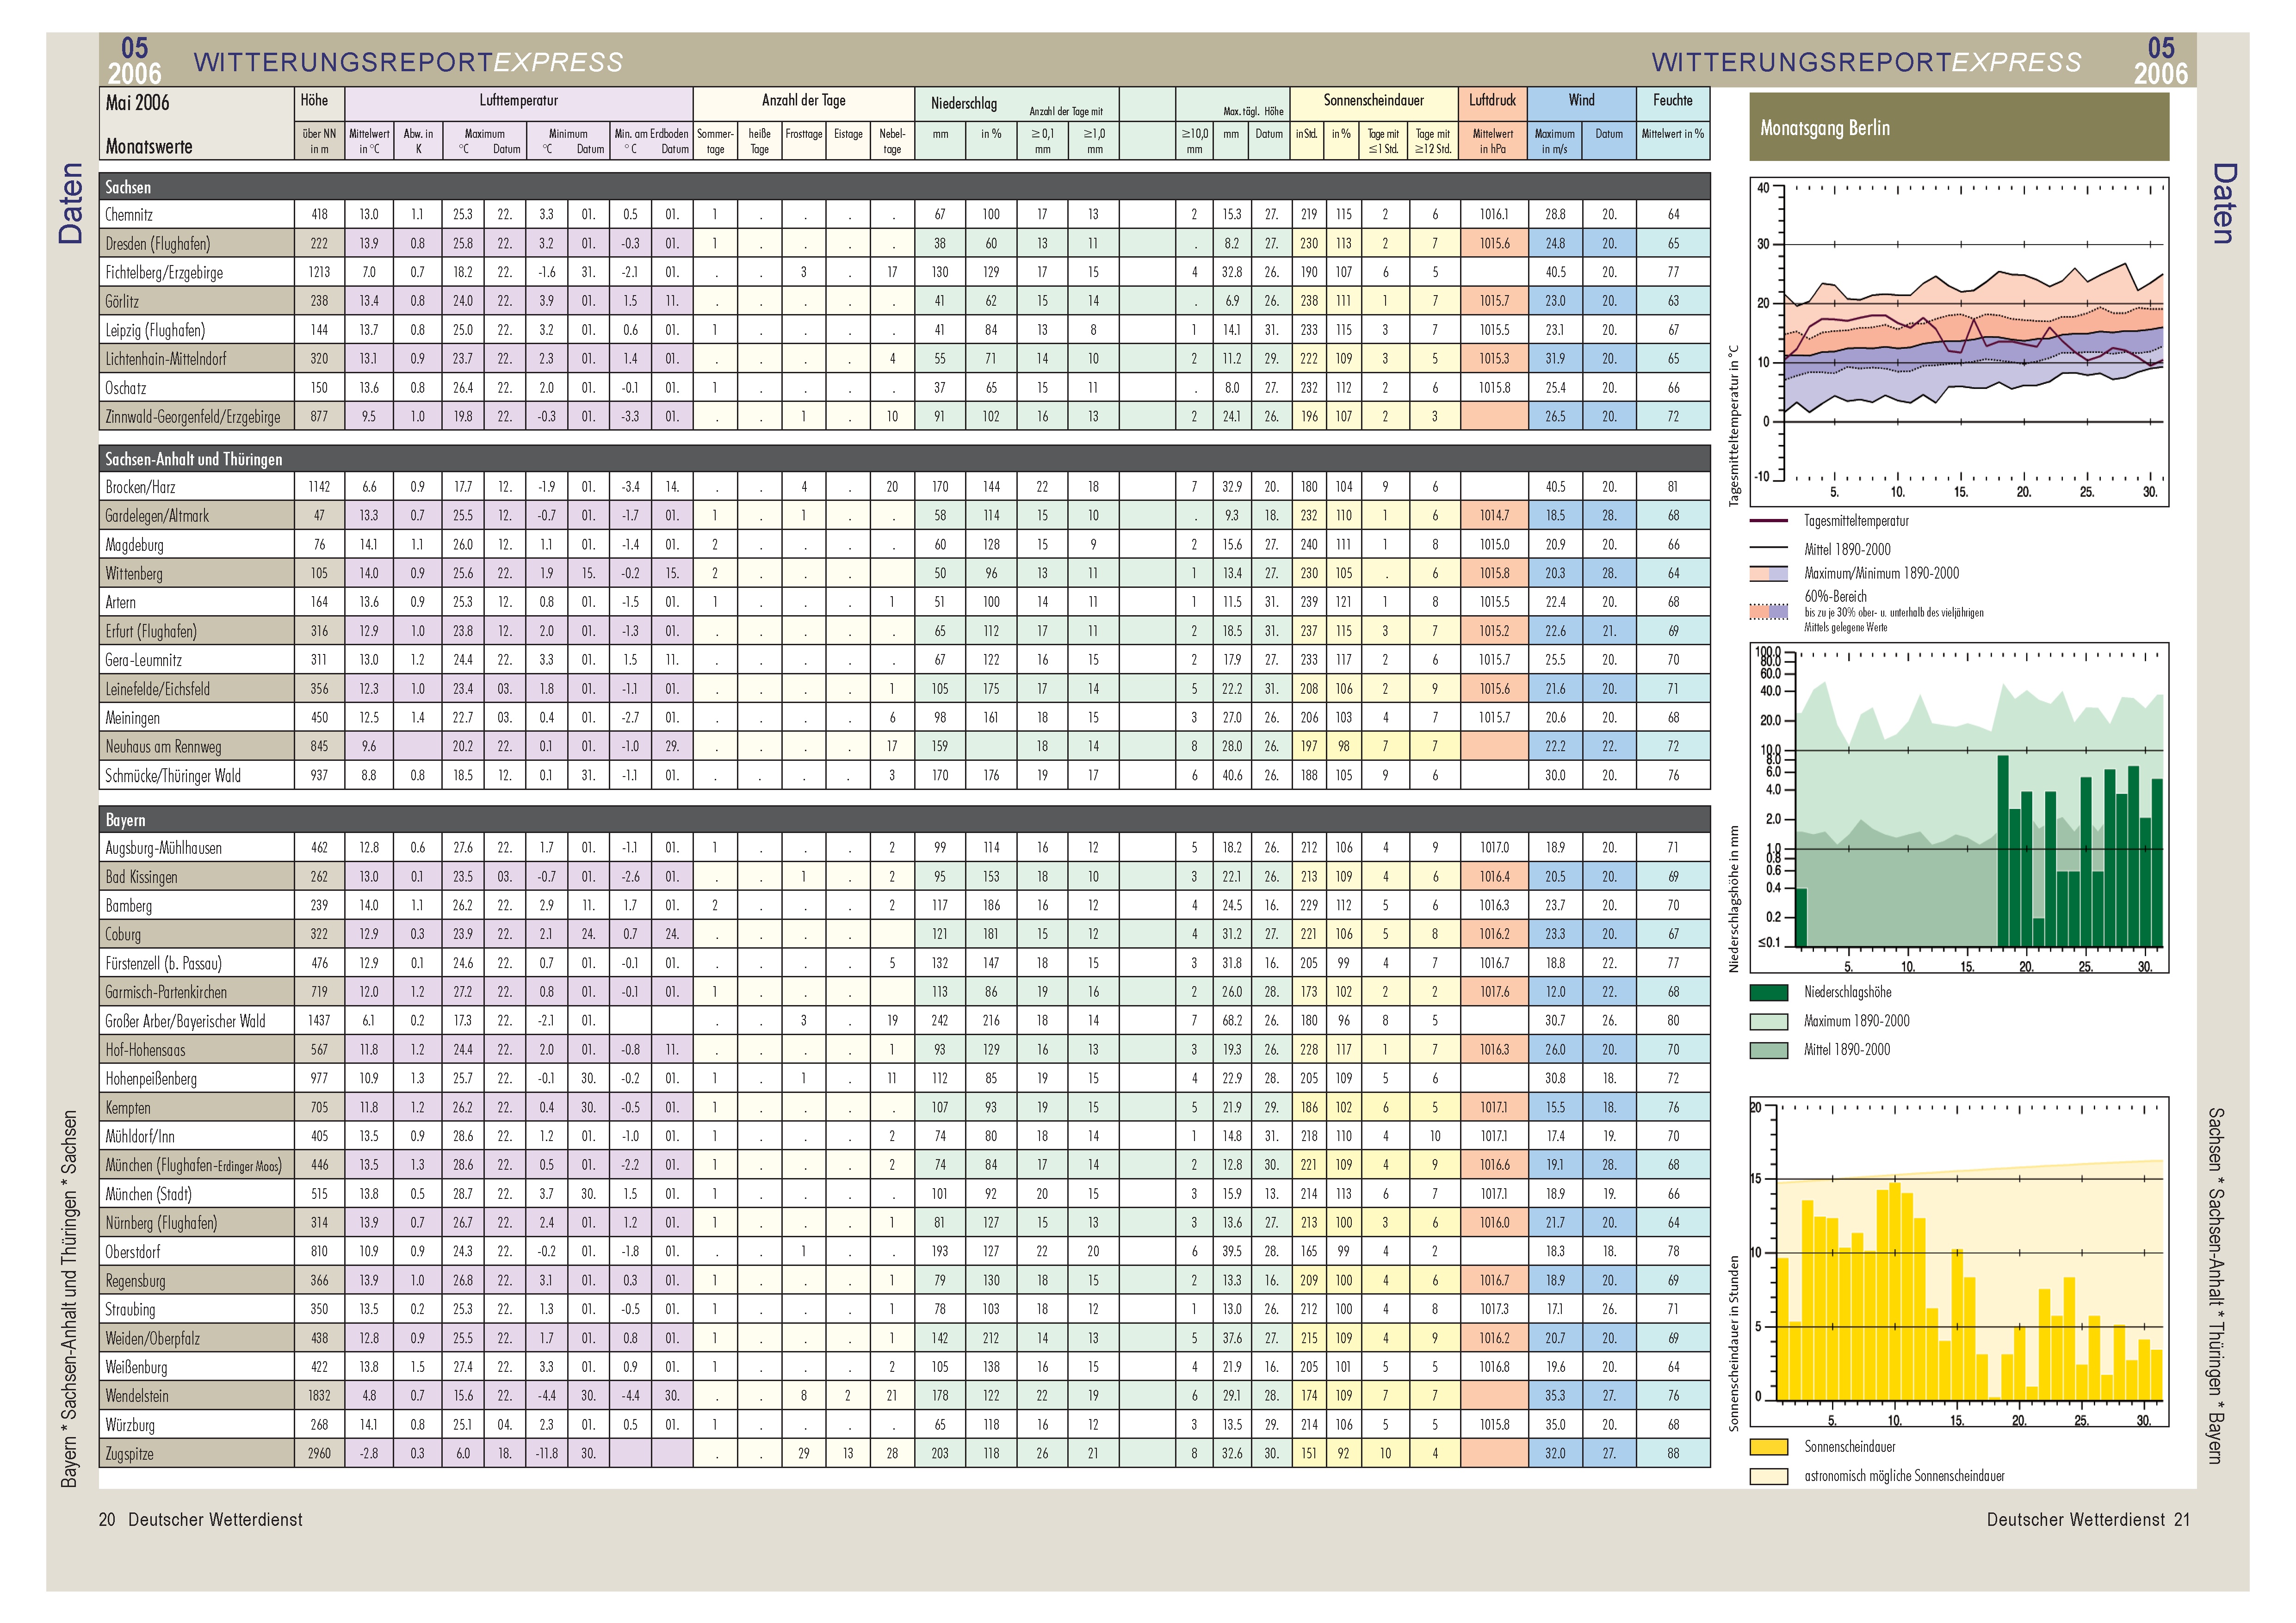Click the 'Zugspitze' station name
Image resolution: width=2296 pixels, height=1623 pixels.
130,1454
